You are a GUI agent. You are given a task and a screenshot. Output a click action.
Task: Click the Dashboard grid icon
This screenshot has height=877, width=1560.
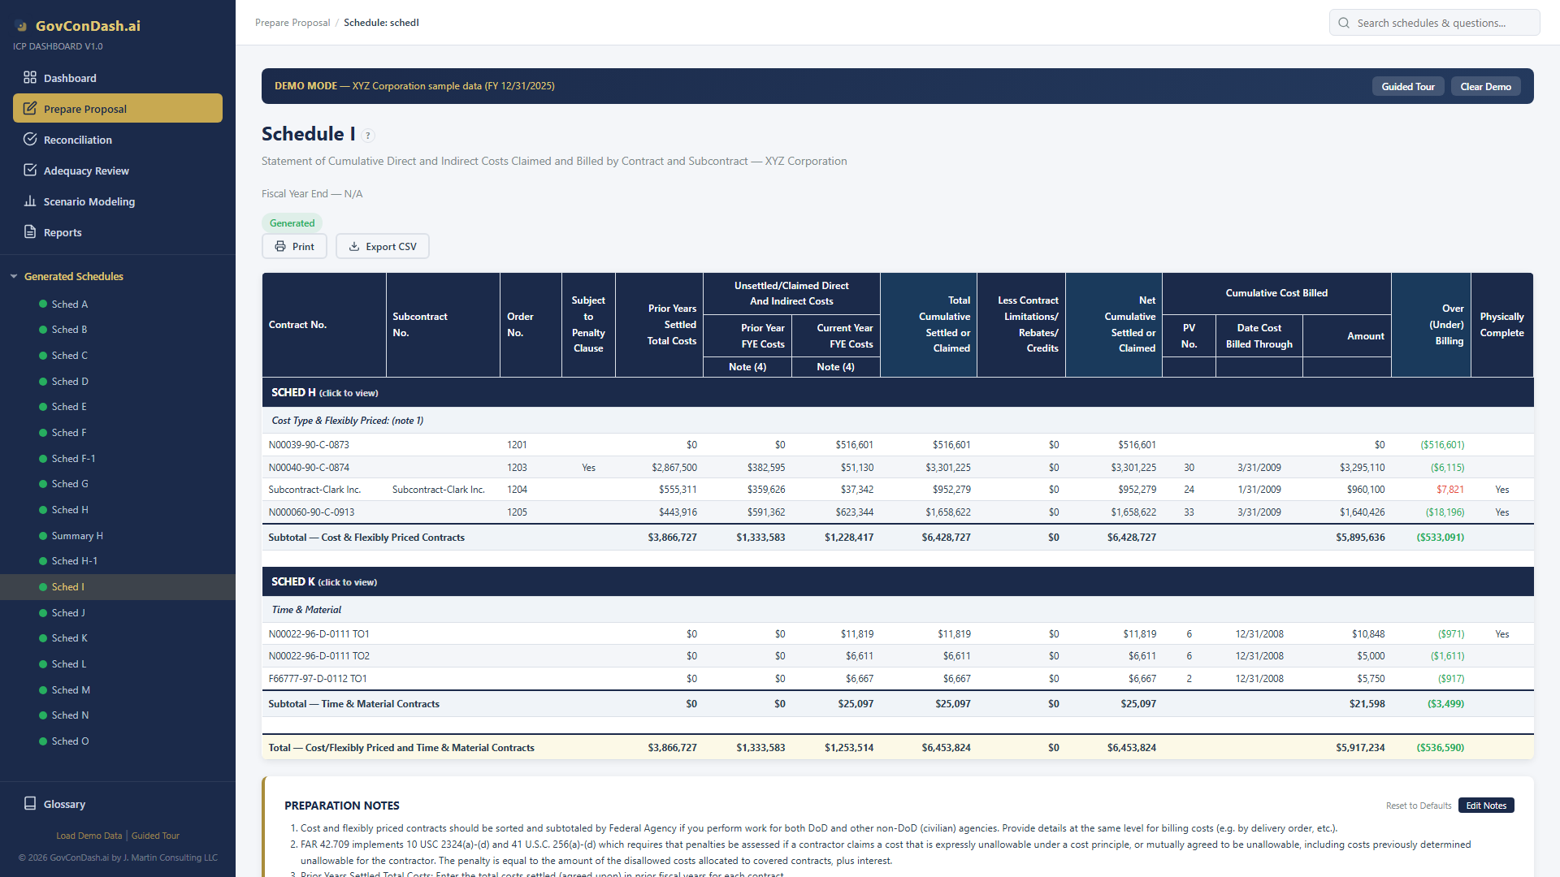pyautogui.click(x=30, y=78)
